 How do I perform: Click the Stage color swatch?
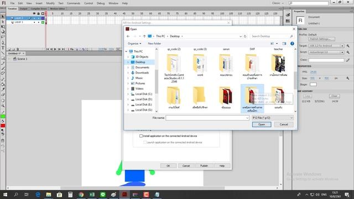[x=313, y=85]
